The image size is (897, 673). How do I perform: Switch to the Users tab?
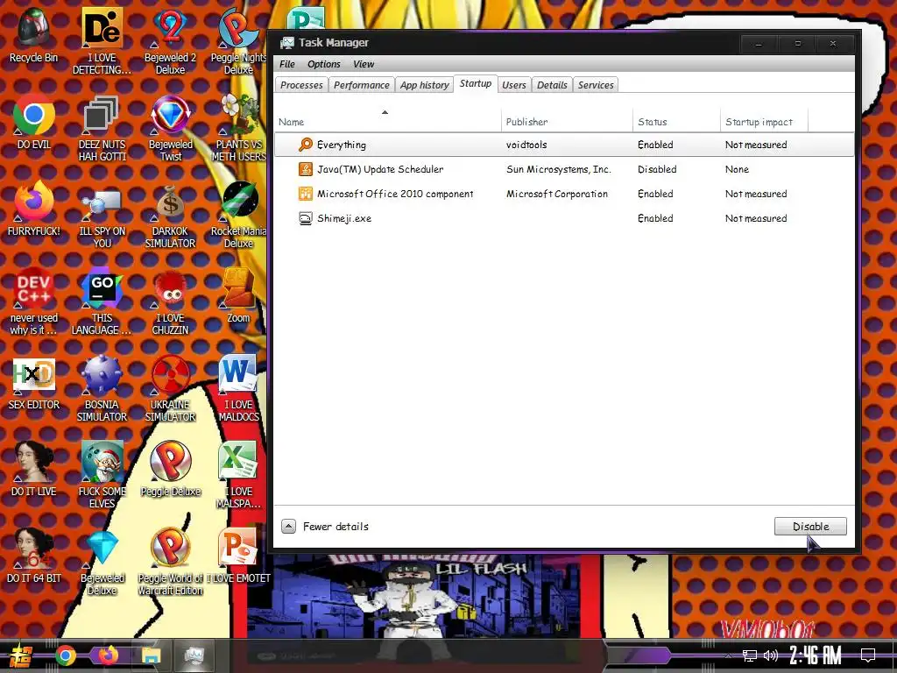[513, 85]
